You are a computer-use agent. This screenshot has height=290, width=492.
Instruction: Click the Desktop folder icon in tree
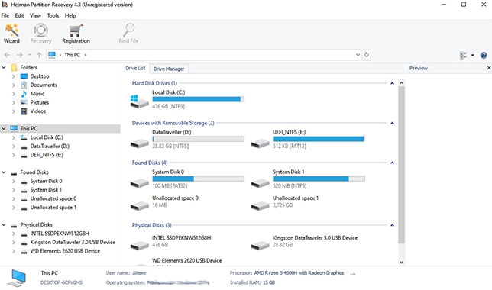click(24, 76)
